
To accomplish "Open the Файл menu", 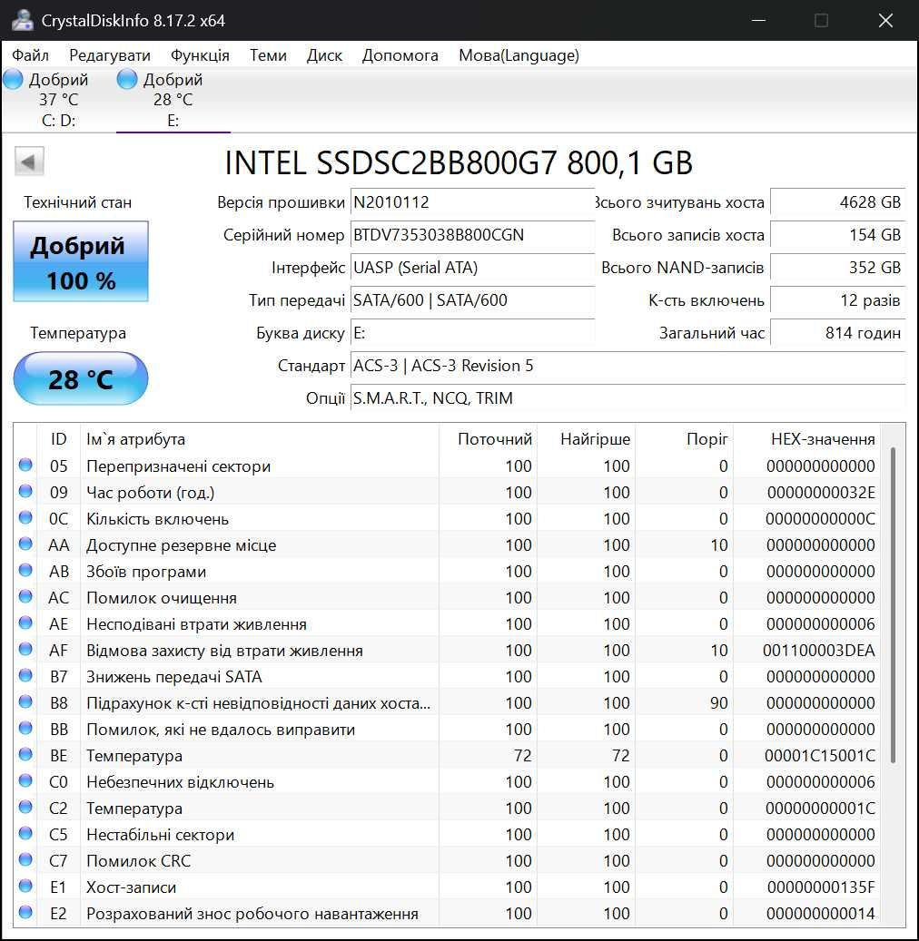I will (x=30, y=55).
